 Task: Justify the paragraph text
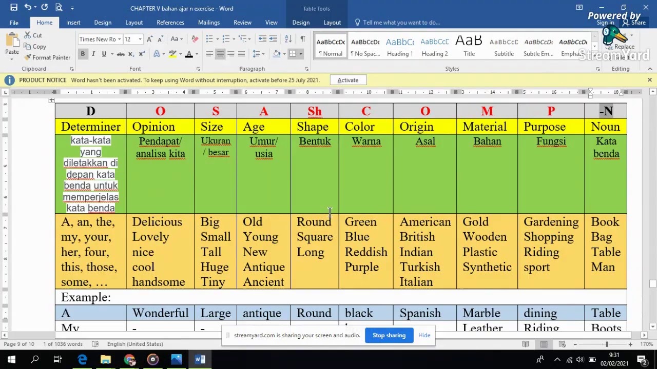[241, 54]
